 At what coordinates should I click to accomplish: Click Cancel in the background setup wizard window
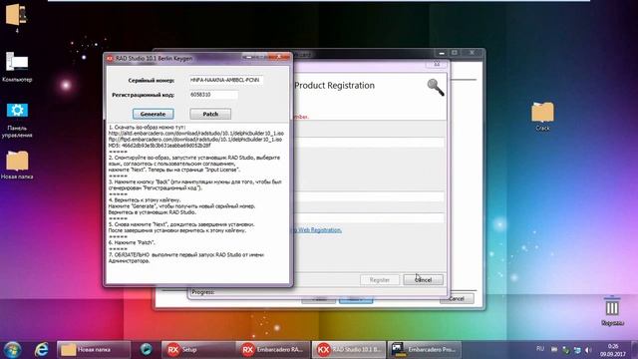[457, 299]
